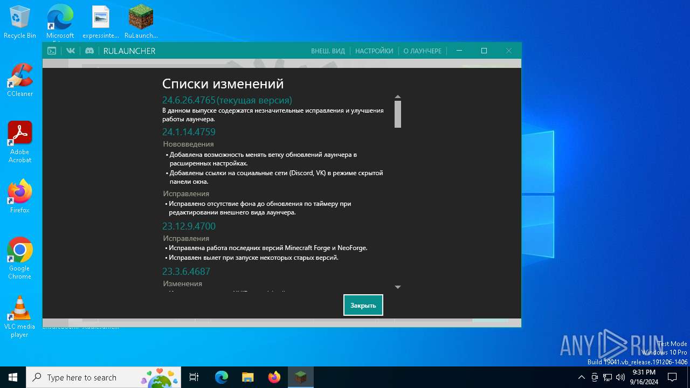Image resolution: width=690 pixels, height=388 pixels.
Task: Open the CCleaner desktop shortcut
Action: 20,80
